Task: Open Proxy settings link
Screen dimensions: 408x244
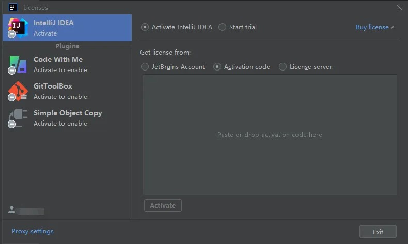Action: point(33,231)
